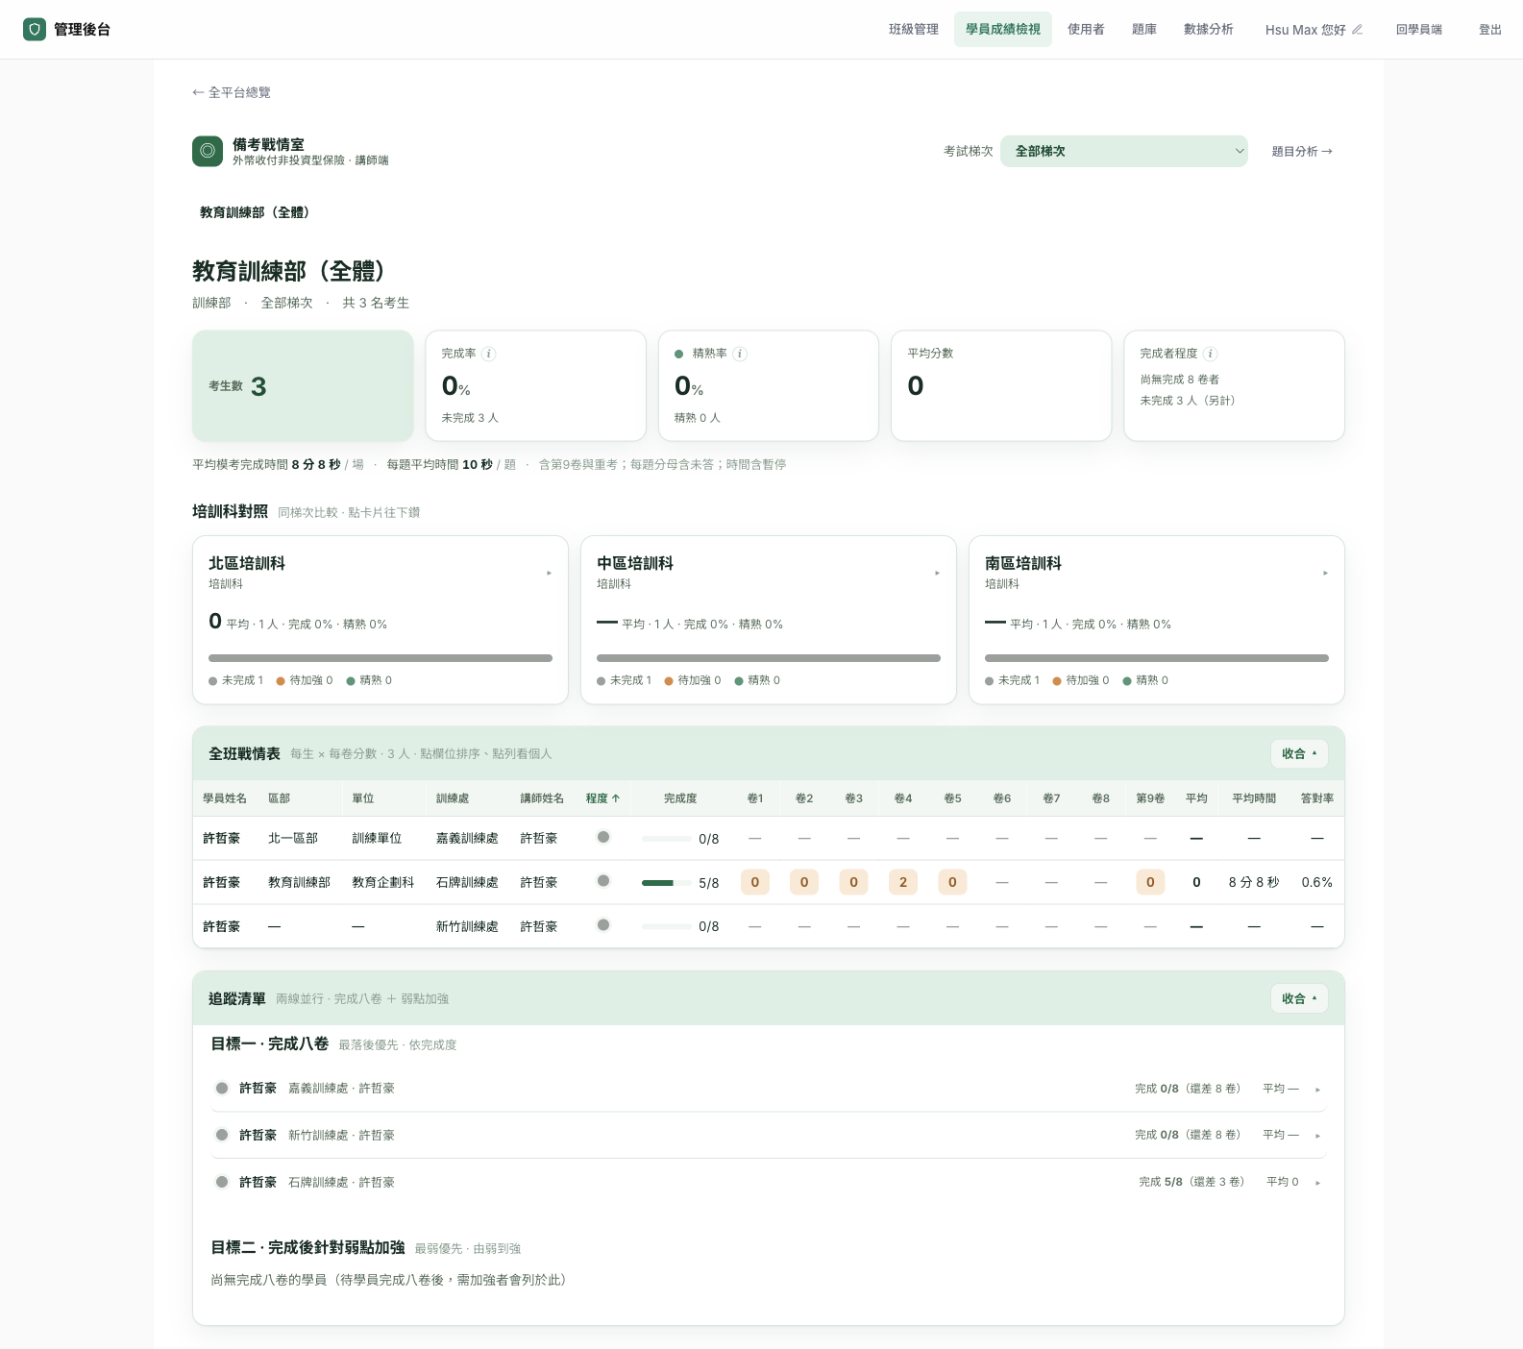This screenshot has width=1523, height=1349.
Task: Sort table by 學員姓名 column header
Action: (225, 798)
